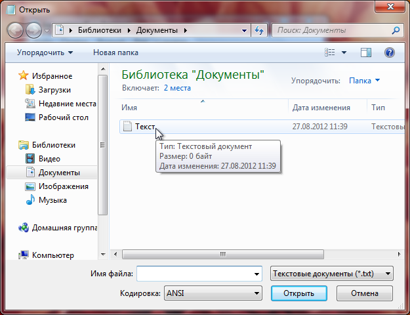Click sidebar scrollbar up arrow
Image resolution: width=410 pixels, height=315 pixels.
pos(103,69)
